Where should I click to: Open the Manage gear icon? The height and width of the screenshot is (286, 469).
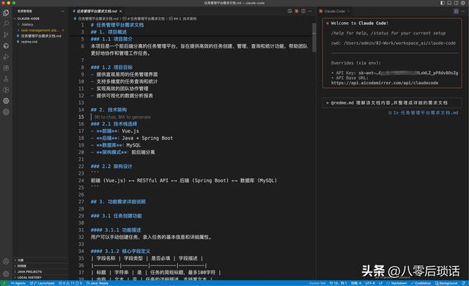[6, 274]
